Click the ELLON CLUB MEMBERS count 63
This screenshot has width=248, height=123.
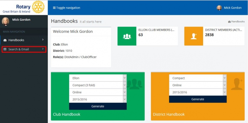coord(141,35)
